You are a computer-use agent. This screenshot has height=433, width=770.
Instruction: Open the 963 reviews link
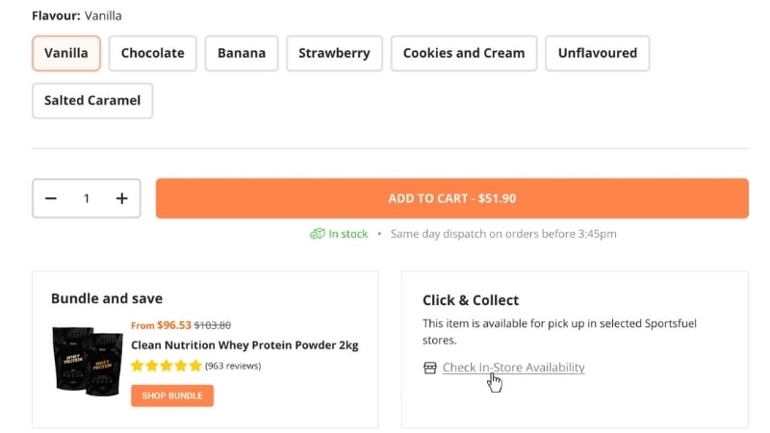[x=233, y=366]
